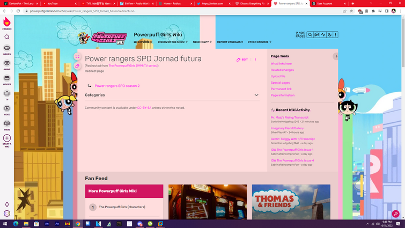Open the Windows Start menu
405x228 pixels.
5,224
